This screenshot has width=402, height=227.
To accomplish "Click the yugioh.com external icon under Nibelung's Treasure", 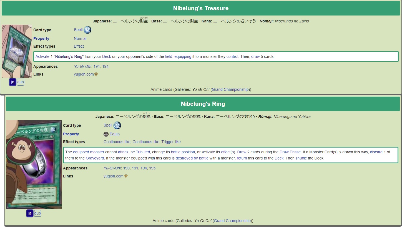I will pos(96,74).
